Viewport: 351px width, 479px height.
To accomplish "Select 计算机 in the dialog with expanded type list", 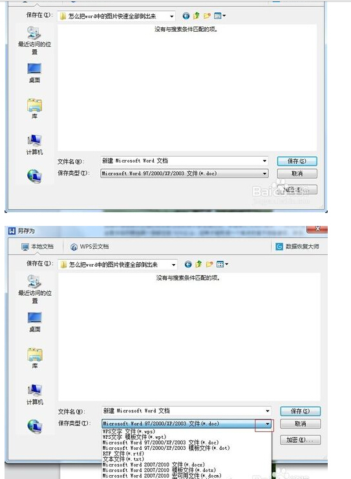I will pyautogui.click(x=34, y=394).
